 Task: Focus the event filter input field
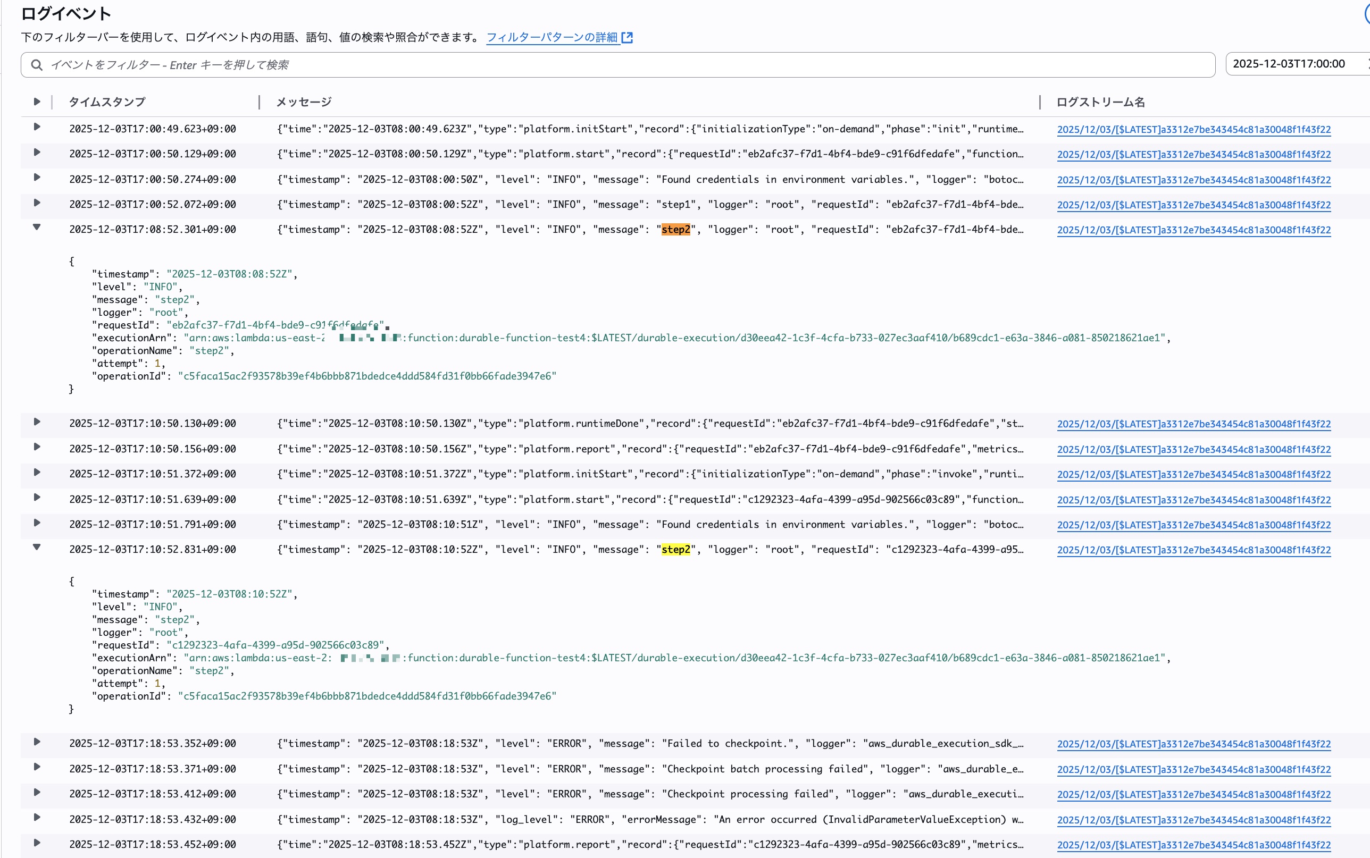tap(624, 65)
